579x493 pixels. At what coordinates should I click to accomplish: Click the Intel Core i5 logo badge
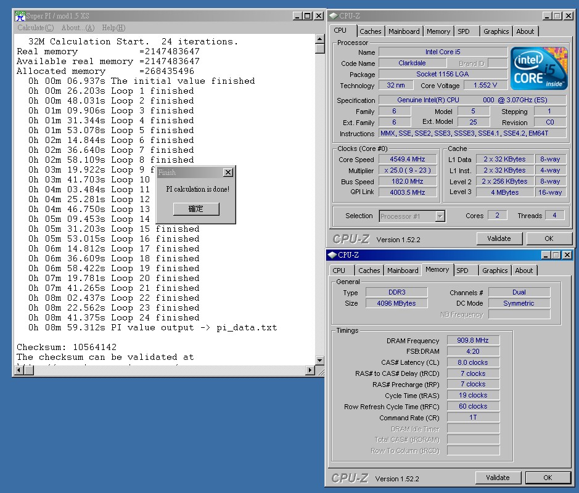(x=539, y=68)
